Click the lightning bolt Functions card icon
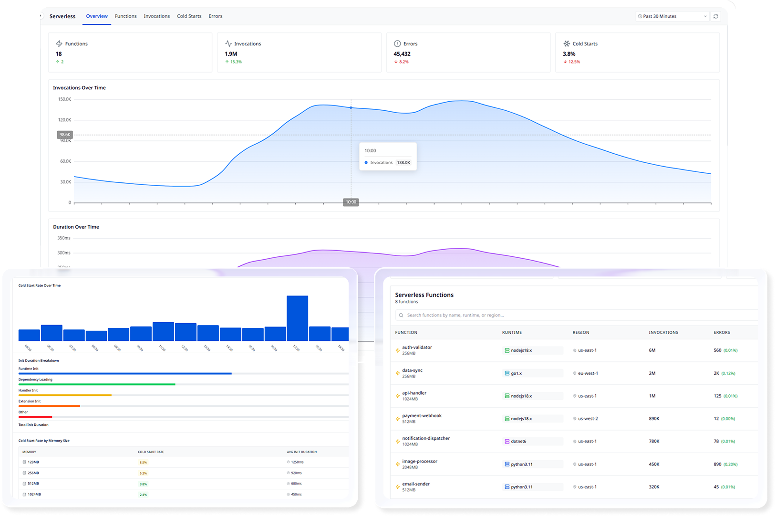This screenshot has height=517, width=776. (x=59, y=43)
